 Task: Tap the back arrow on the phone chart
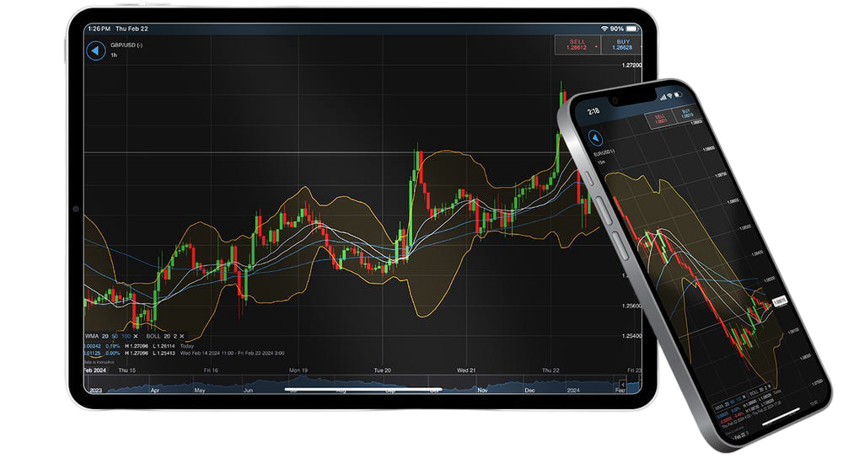point(596,138)
